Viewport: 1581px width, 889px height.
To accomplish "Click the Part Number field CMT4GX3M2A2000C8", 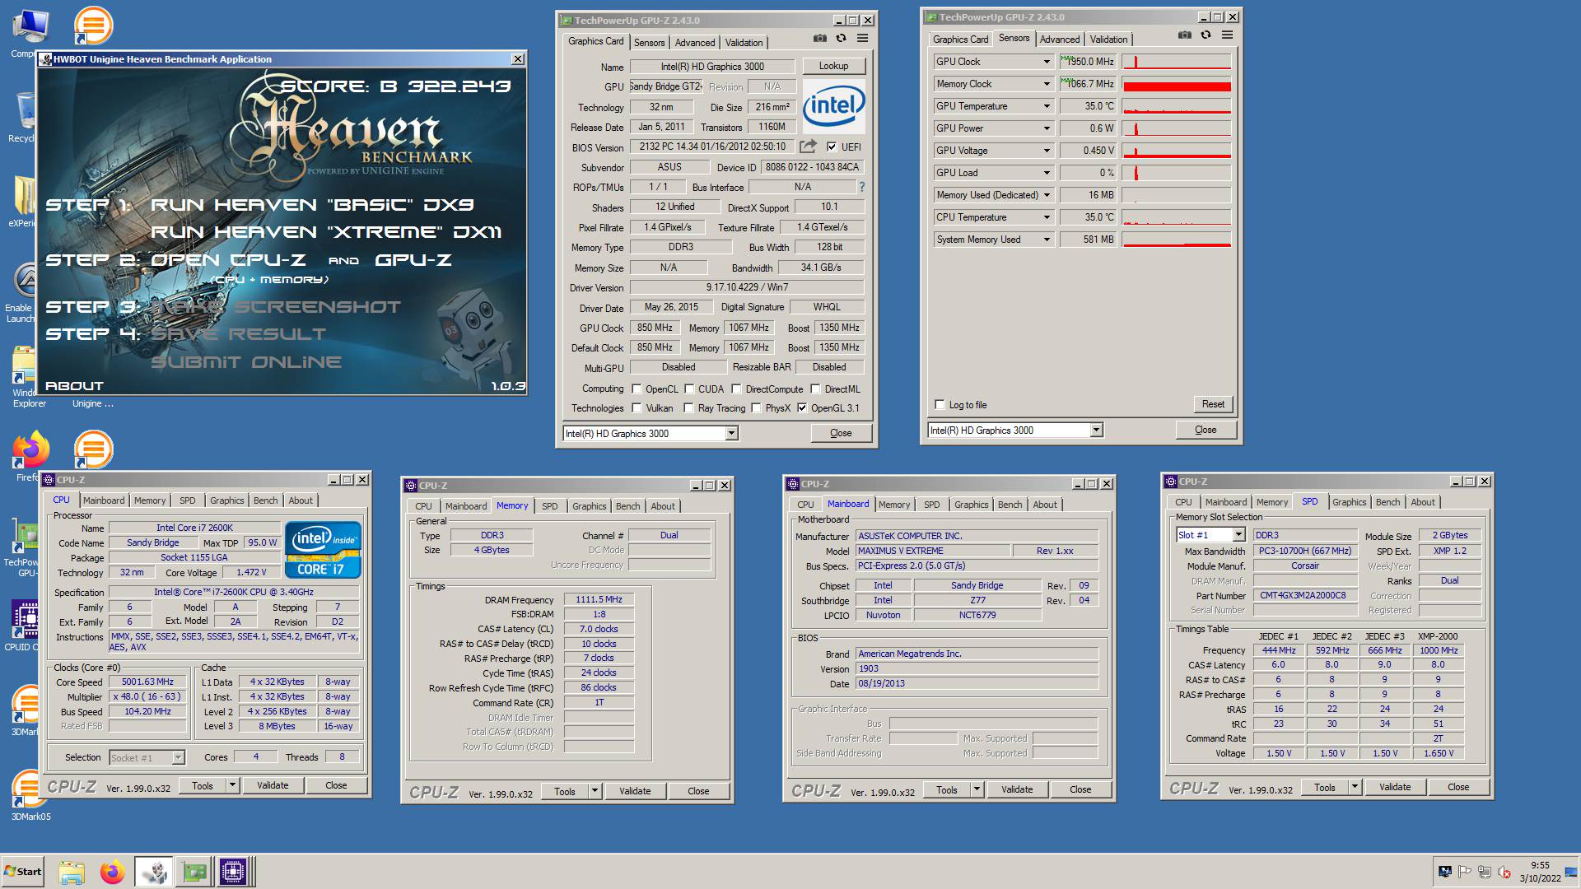I will (x=1304, y=596).
